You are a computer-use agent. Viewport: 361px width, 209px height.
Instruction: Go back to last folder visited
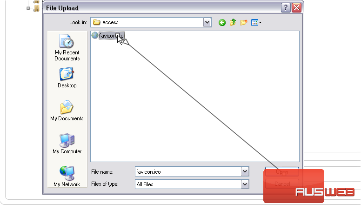222,23
